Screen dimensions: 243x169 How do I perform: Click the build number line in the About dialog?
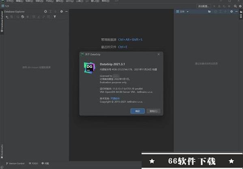click(128, 69)
